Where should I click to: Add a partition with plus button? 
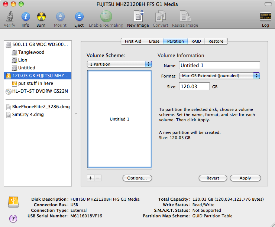click(91, 178)
